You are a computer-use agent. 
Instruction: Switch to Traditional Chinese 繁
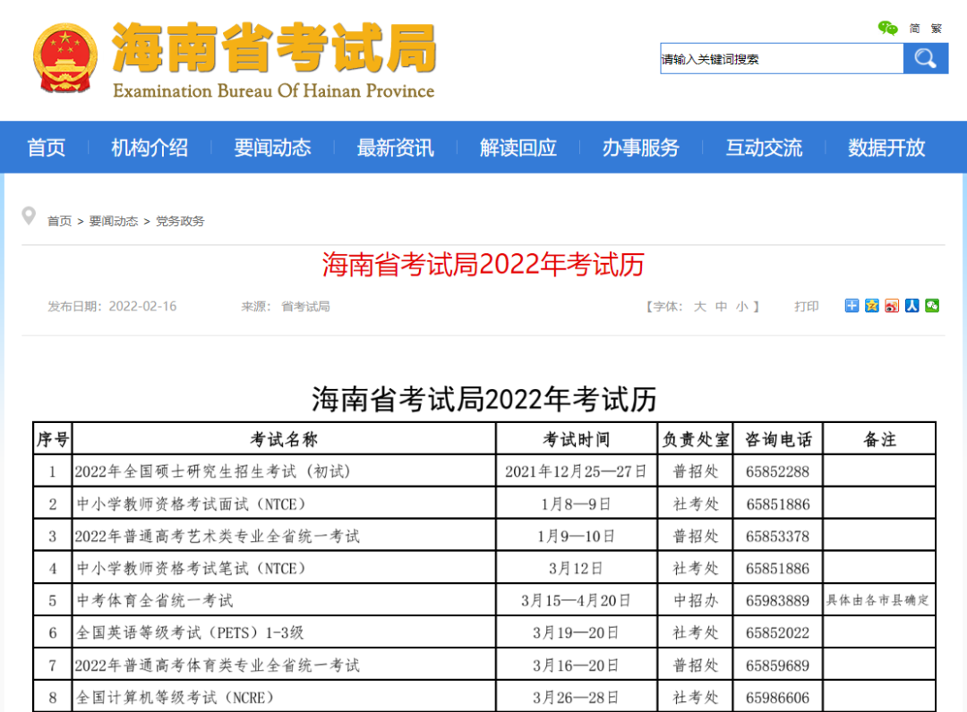coord(936,28)
